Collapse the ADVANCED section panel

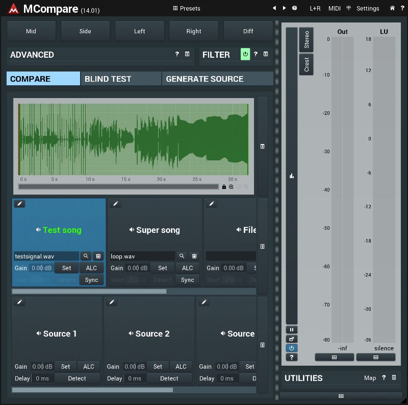click(187, 54)
